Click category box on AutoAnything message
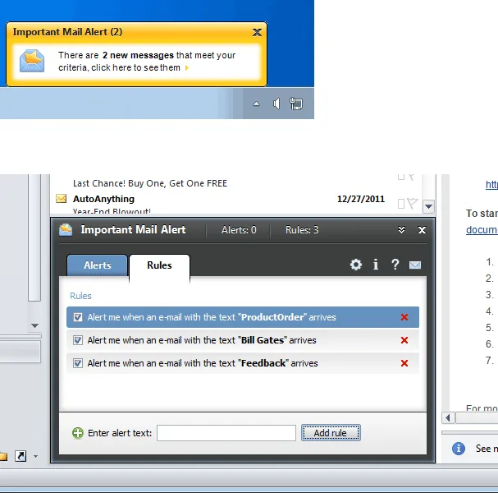The image size is (498, 493). pos(401,204)
